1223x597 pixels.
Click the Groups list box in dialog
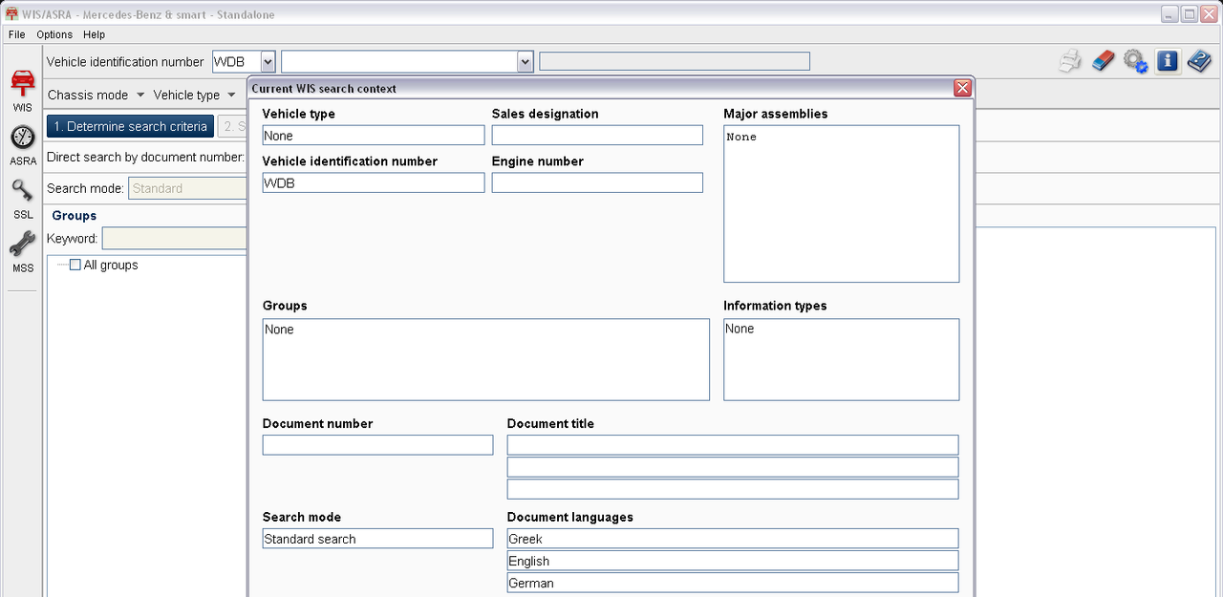click(486, 359)
